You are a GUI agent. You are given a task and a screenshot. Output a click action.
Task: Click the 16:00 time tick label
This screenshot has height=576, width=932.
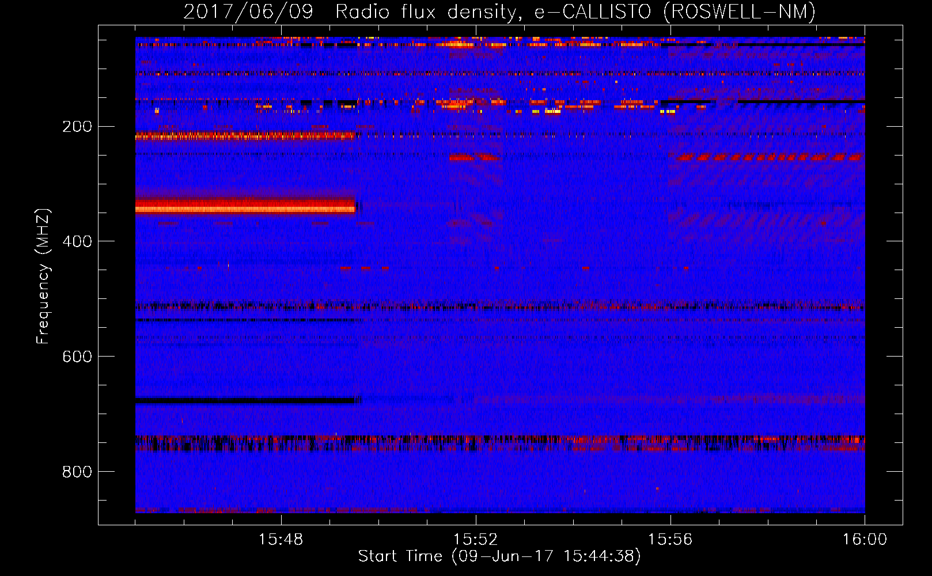(x=865, y=540)
